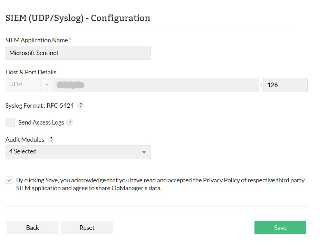The height and width of the screenshot is (247, 328).
Task: Click Back to return to previous screen
Action: (32, 227)
